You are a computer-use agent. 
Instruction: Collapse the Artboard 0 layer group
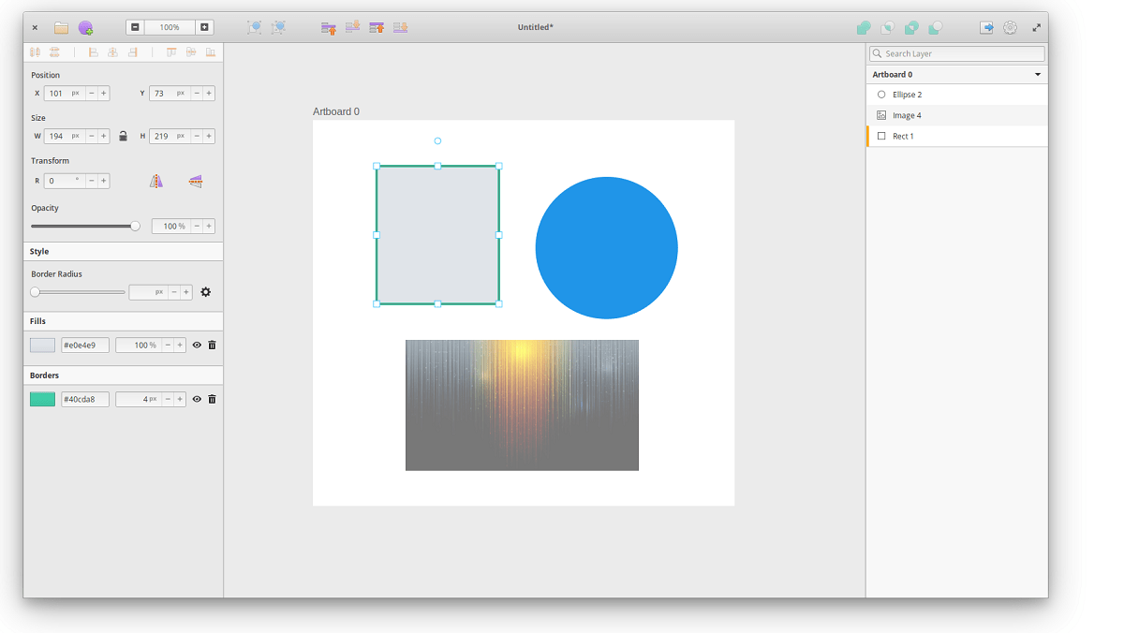pyautogui.click(x=1037, y=74)
